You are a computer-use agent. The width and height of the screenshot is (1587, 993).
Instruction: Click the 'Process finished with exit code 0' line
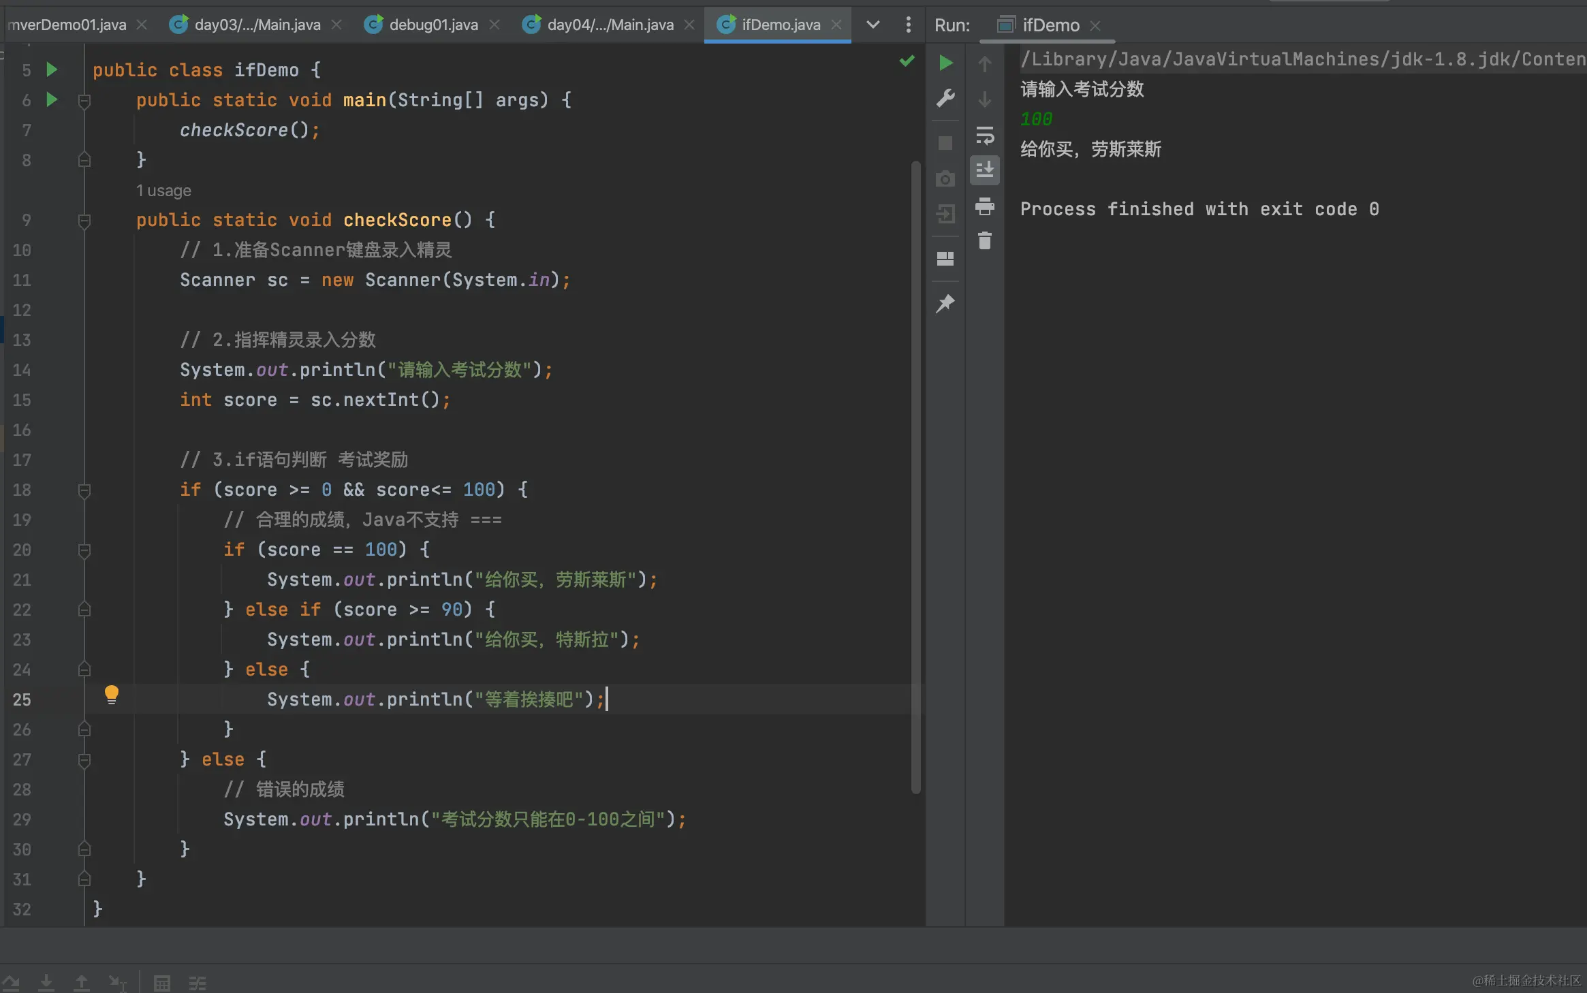[1199, 209]
